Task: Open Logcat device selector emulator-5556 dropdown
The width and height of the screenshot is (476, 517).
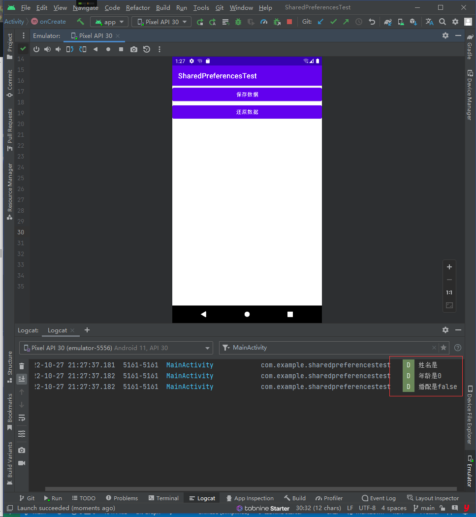Action: point(116,348)
